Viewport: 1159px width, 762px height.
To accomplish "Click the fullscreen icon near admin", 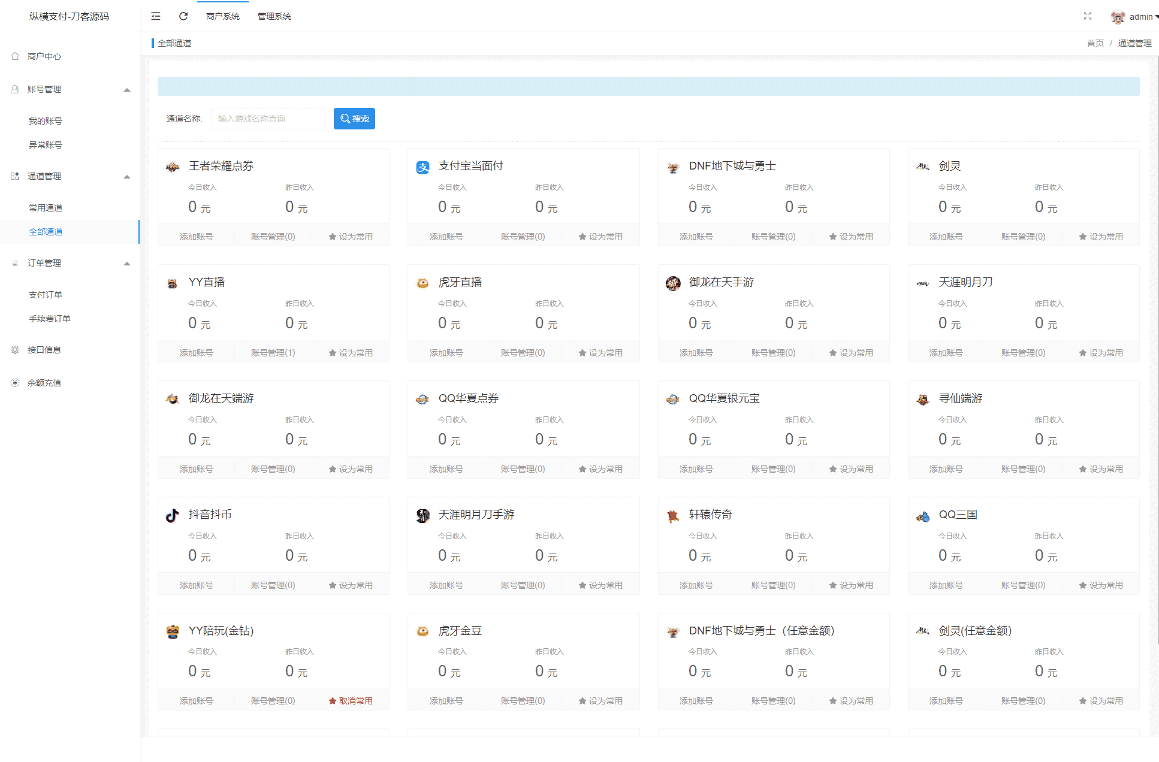I will [x=1087, y=16].
